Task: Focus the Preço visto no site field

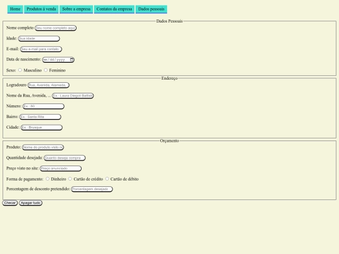Action: click(61, 169)
